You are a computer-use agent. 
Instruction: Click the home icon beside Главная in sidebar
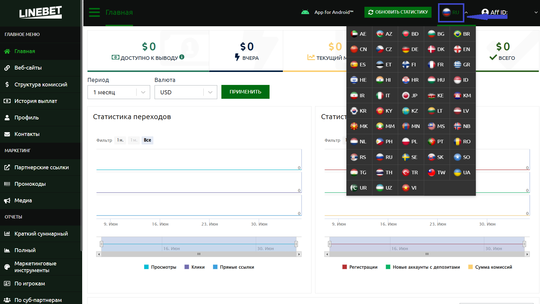(x=7, y=51)
